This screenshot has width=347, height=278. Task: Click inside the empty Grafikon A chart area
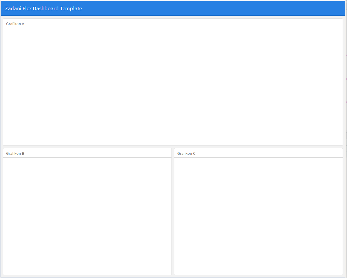(x=173, y=86)
